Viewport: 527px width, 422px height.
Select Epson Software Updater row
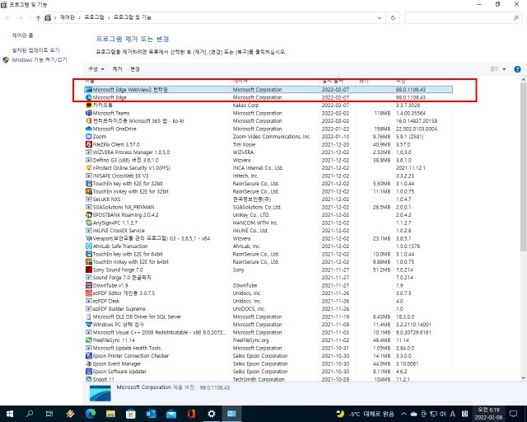point(268,372)
